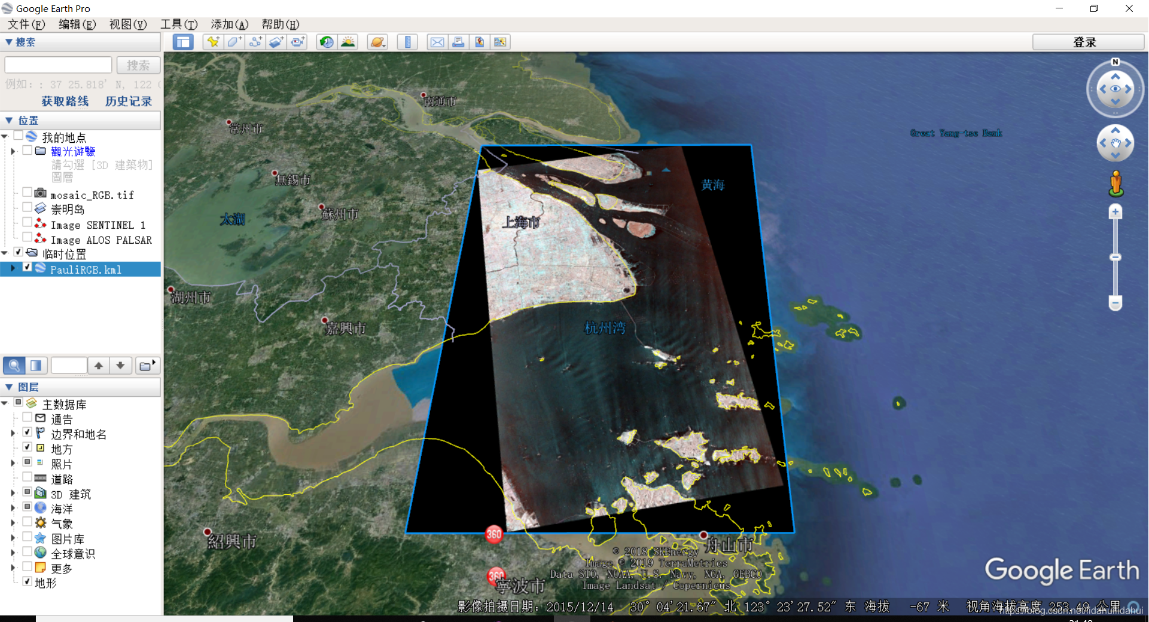Click the N north reset button on the compass
Viewport: 1149px width, 622px height.
pos(1115,62)
